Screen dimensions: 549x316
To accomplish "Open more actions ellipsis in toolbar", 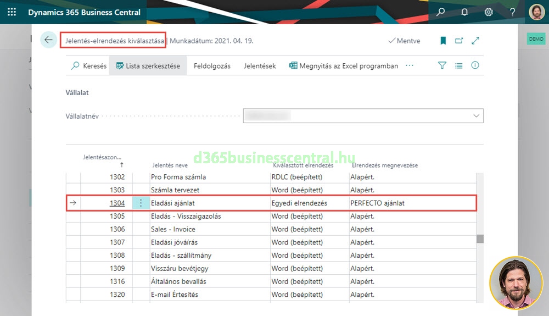I will [x=409, y=66].
